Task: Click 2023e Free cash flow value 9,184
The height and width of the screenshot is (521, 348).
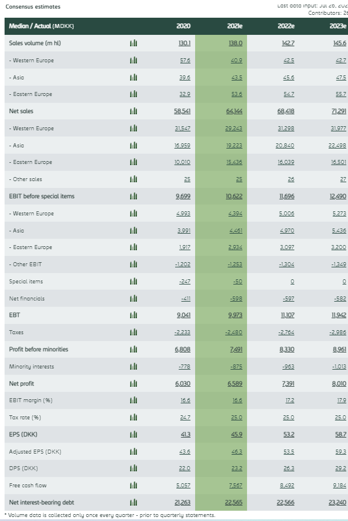Action: [x=338, y=486]
